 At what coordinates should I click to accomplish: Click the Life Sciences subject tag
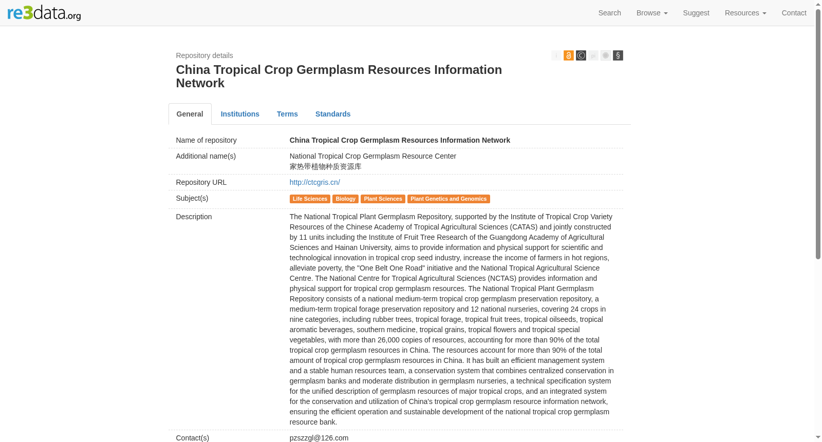pos(310,199)
